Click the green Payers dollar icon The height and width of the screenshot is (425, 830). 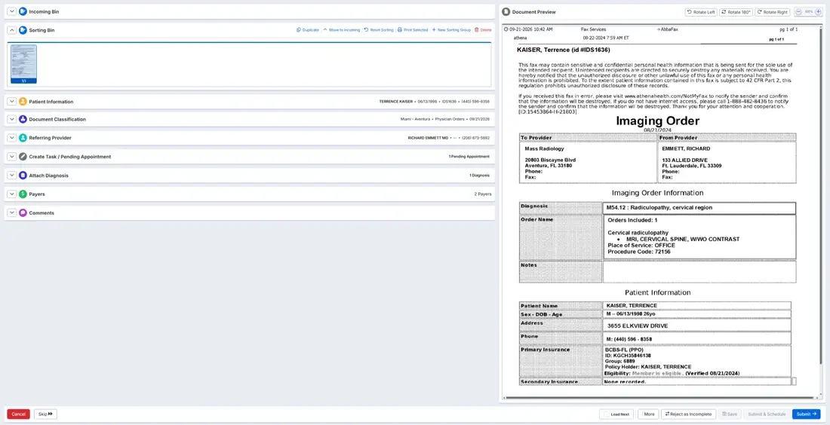[23, 194]
